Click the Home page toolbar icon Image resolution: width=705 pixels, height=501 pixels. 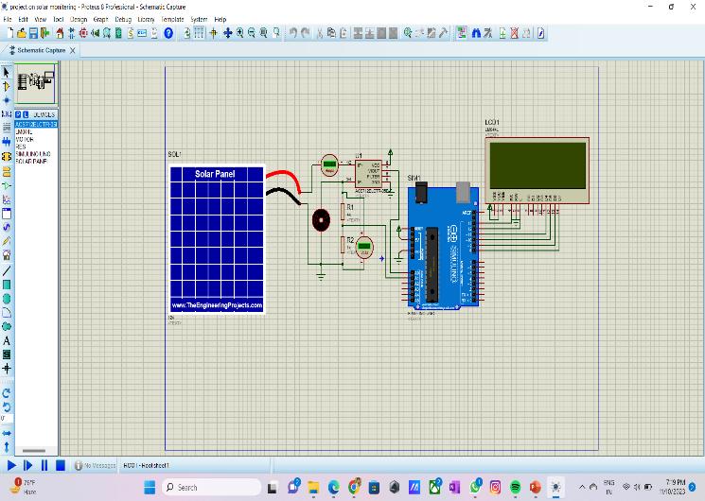click(61, 33)
